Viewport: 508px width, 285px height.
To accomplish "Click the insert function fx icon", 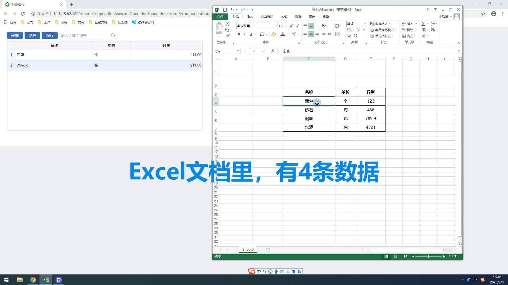I will (x=273, y=51).
